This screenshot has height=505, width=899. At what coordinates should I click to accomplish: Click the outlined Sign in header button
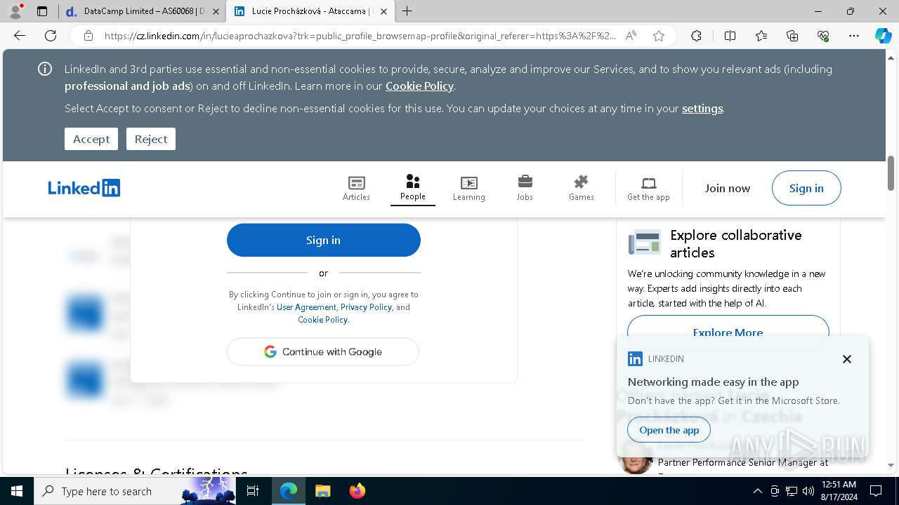pyautogui.click(x=806, y=188)
